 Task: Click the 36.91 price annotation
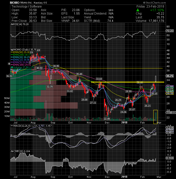[x=9, y=76]
